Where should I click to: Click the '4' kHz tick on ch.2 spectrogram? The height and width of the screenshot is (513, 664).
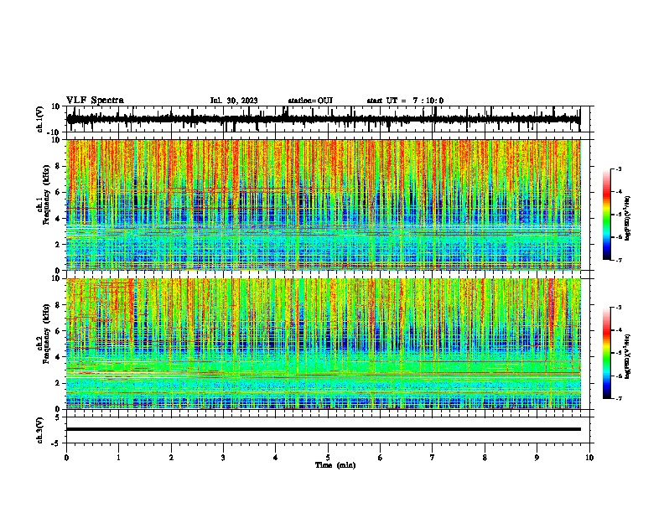58,357
